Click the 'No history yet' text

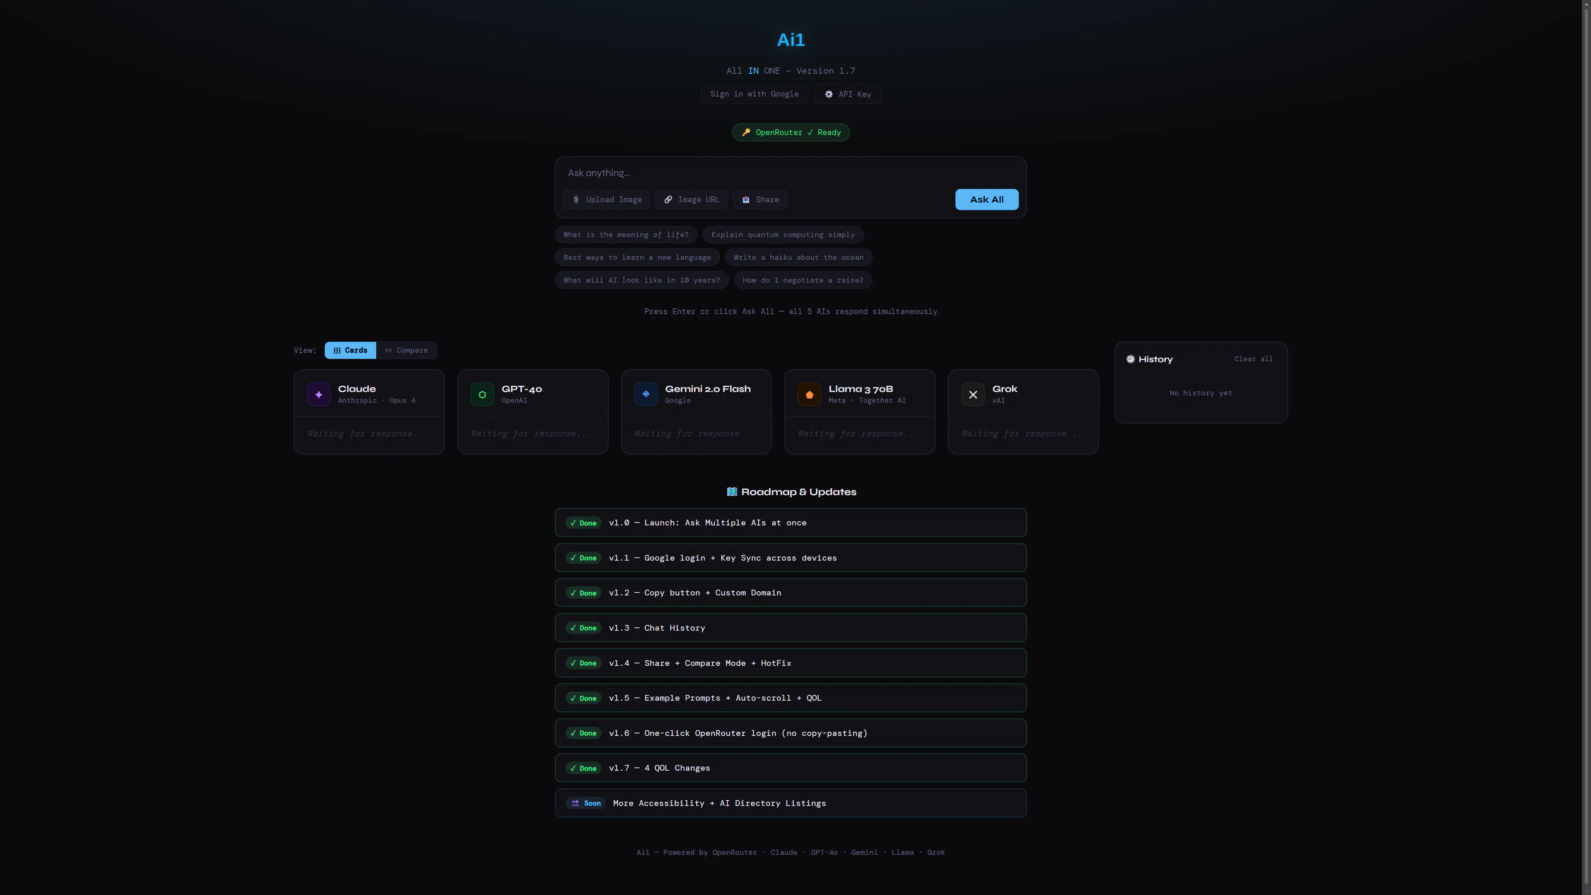point(1200,393)
